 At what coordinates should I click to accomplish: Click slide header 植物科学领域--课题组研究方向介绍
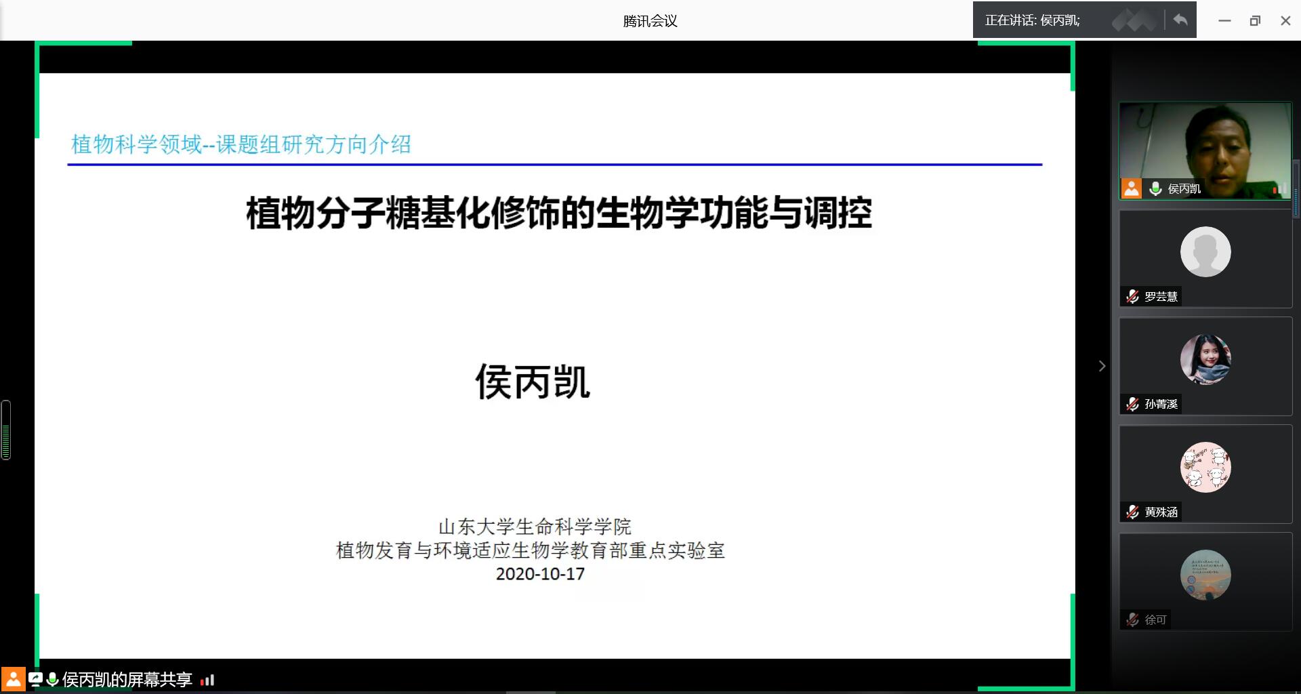pyautogui.click(x=241, y=144)
